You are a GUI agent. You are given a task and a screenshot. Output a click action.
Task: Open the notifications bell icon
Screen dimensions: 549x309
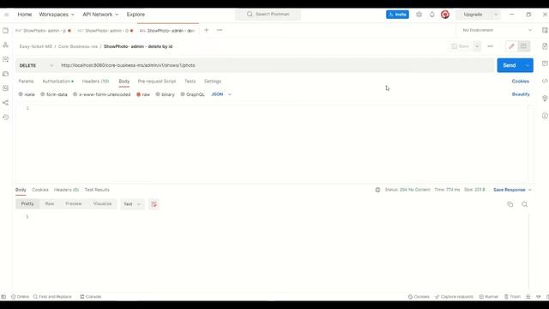[431, 15]
